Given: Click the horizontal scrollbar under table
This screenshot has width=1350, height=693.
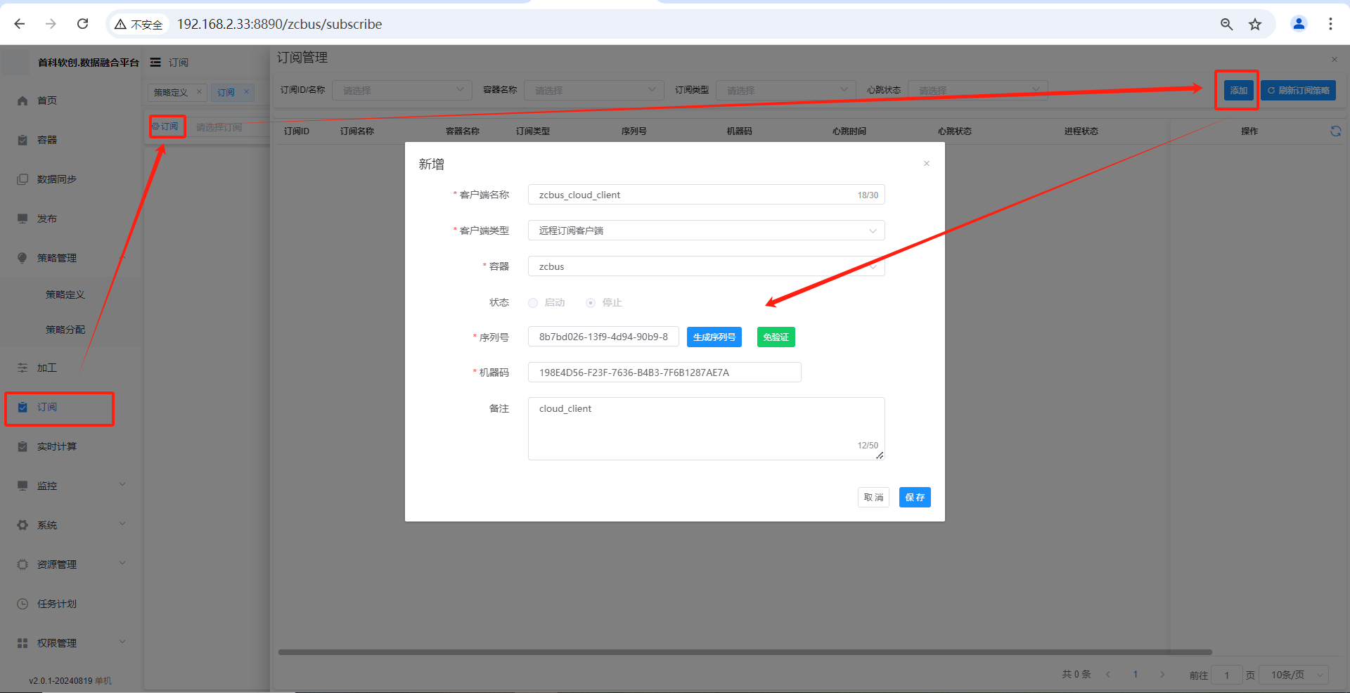Looking at the screenshot, I should 745,652.
